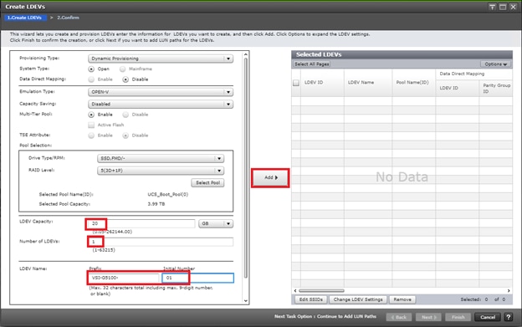Click Edit SSIDs button
Image resolution: width=522 pixels, height=327 pixels.
(x=311, y=299)
